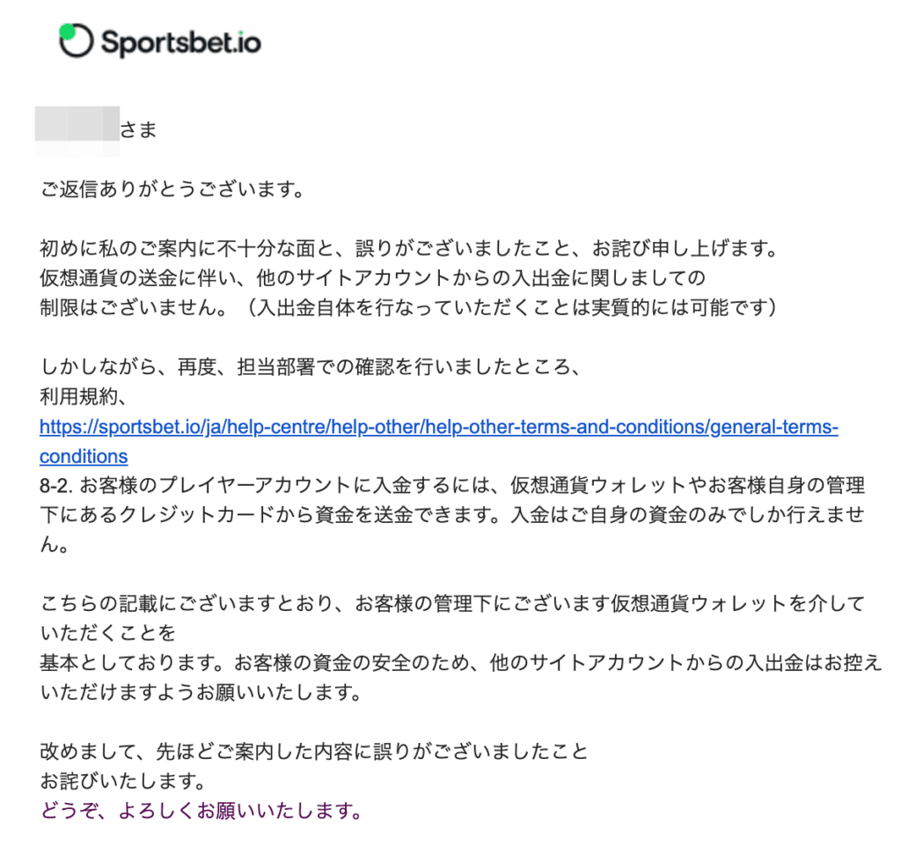Click the Sportsbet.io circular logo icon
Image resolution: width=901 pixels, height=847 pixels.
pyautogui.click(x=76, y=41)
